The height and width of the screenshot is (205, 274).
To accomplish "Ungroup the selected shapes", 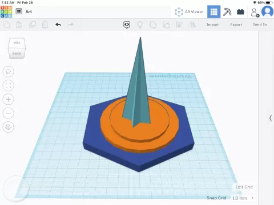I will click(x=166, y=24).
